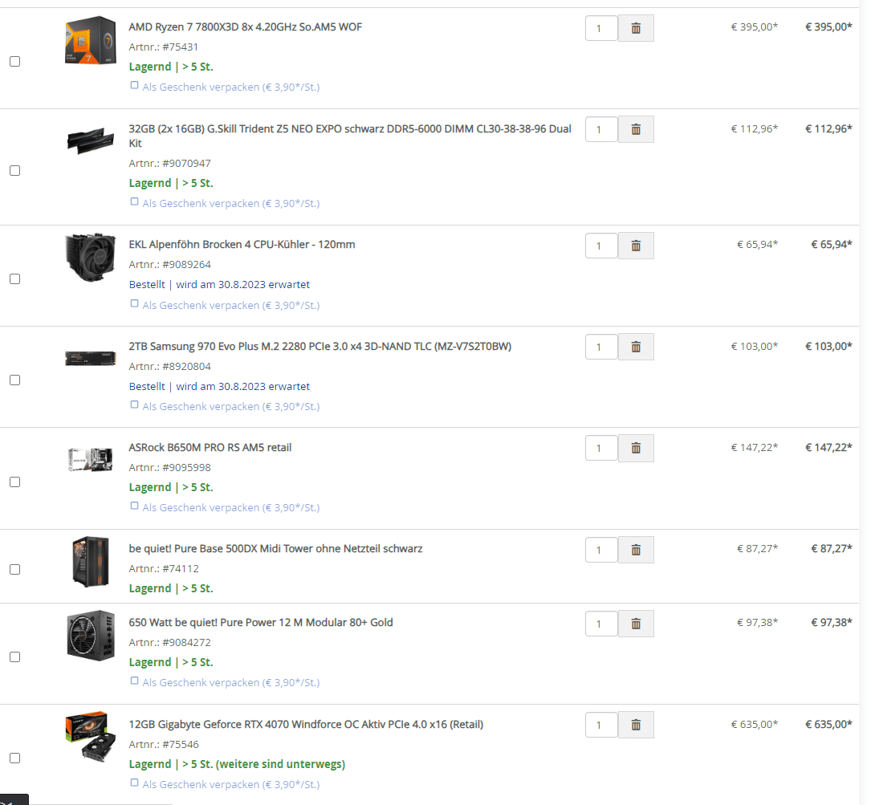Click the Pure Power PSU thumbnail
The image size is (871, 805).
(91, 635)
